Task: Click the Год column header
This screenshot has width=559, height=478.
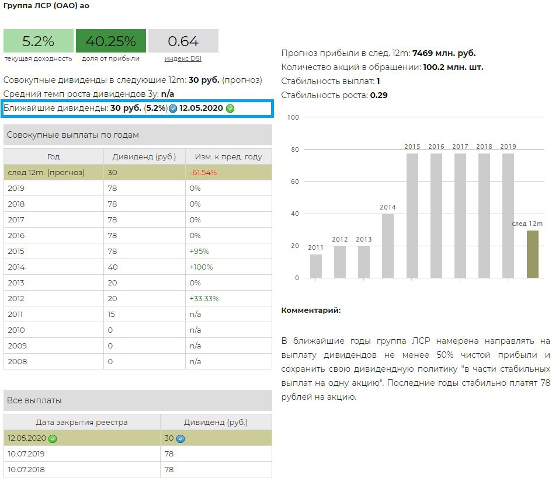Action: pyautogui.click(x=54, y=157)
